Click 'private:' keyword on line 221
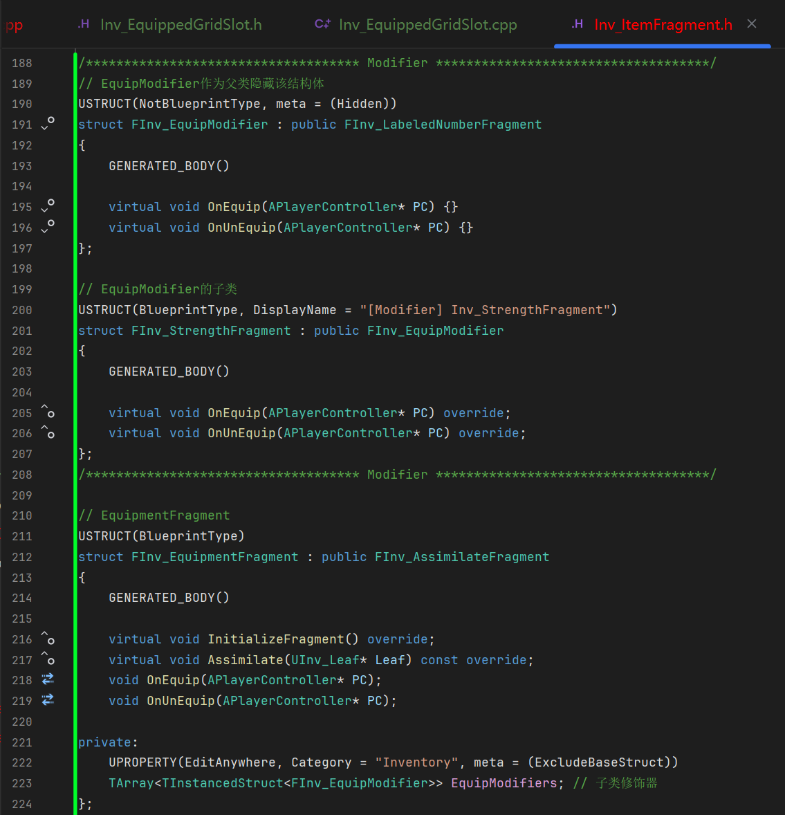Screen dimensions: 785x815 pos(108,742)
